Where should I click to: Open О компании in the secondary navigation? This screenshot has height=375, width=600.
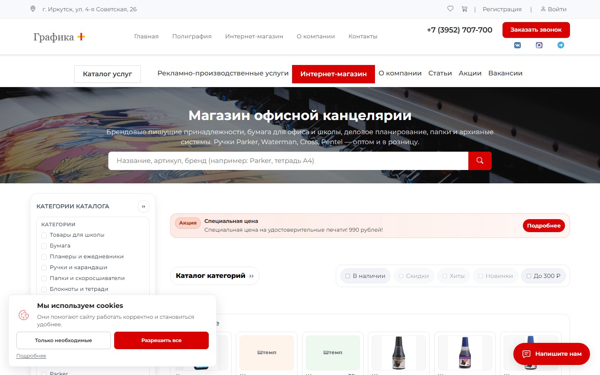click(400, 73)
